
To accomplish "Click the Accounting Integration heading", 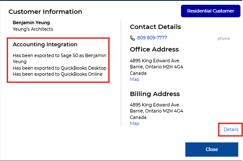I will point(45,45).
